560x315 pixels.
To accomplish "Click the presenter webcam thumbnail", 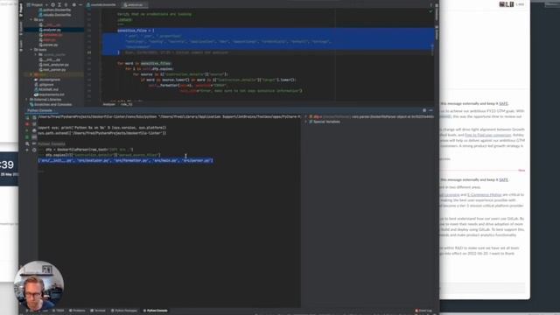I will tap(38, 286).
